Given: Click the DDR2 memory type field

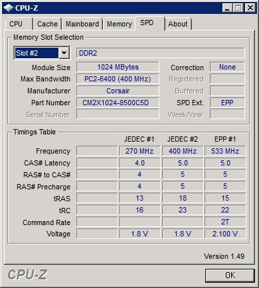Looking at the screenshot, I should tap(161, 53).
